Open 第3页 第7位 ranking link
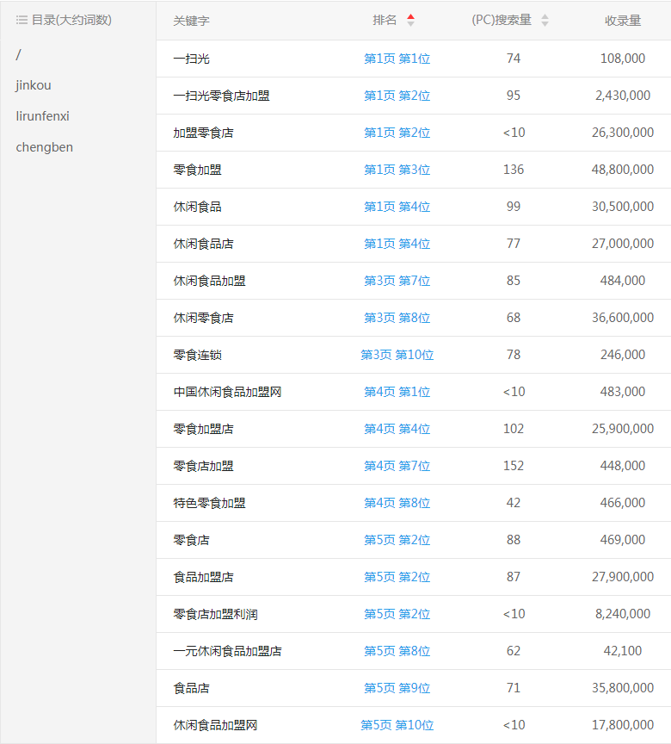 397,281
